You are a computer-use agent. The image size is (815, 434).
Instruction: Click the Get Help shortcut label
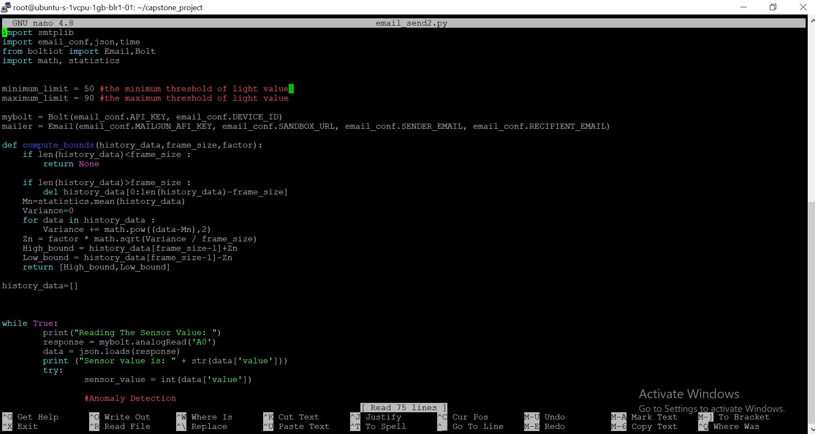coord(38,417)
